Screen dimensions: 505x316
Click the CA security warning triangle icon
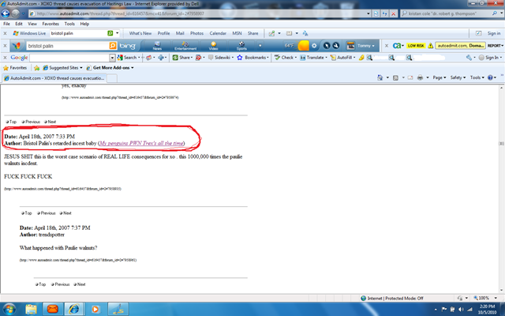[x=430, y=46]
